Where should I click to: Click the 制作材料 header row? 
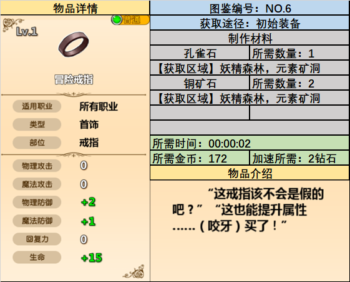click(x=250, y=38)
